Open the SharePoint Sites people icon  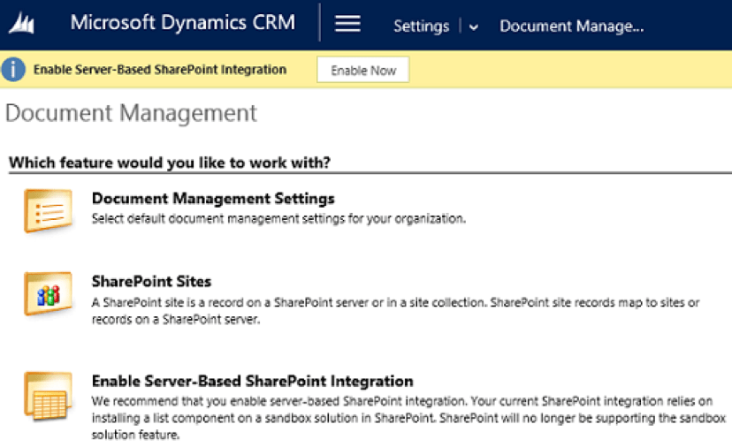coord(48,293)
